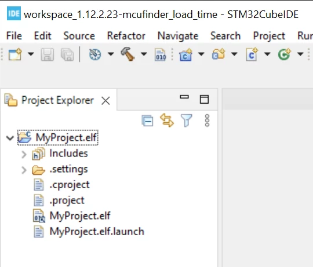Click the New C/C++ Project icon
Image resolution: width=313 pixels, height=267 pixels.
coord(185,54)
